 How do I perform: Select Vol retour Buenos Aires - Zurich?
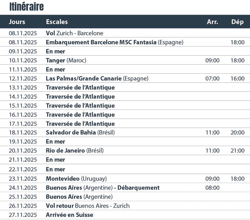[88, 206]
